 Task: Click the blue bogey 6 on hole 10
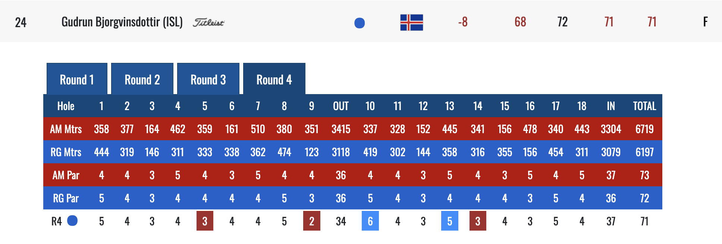point(370,221)
